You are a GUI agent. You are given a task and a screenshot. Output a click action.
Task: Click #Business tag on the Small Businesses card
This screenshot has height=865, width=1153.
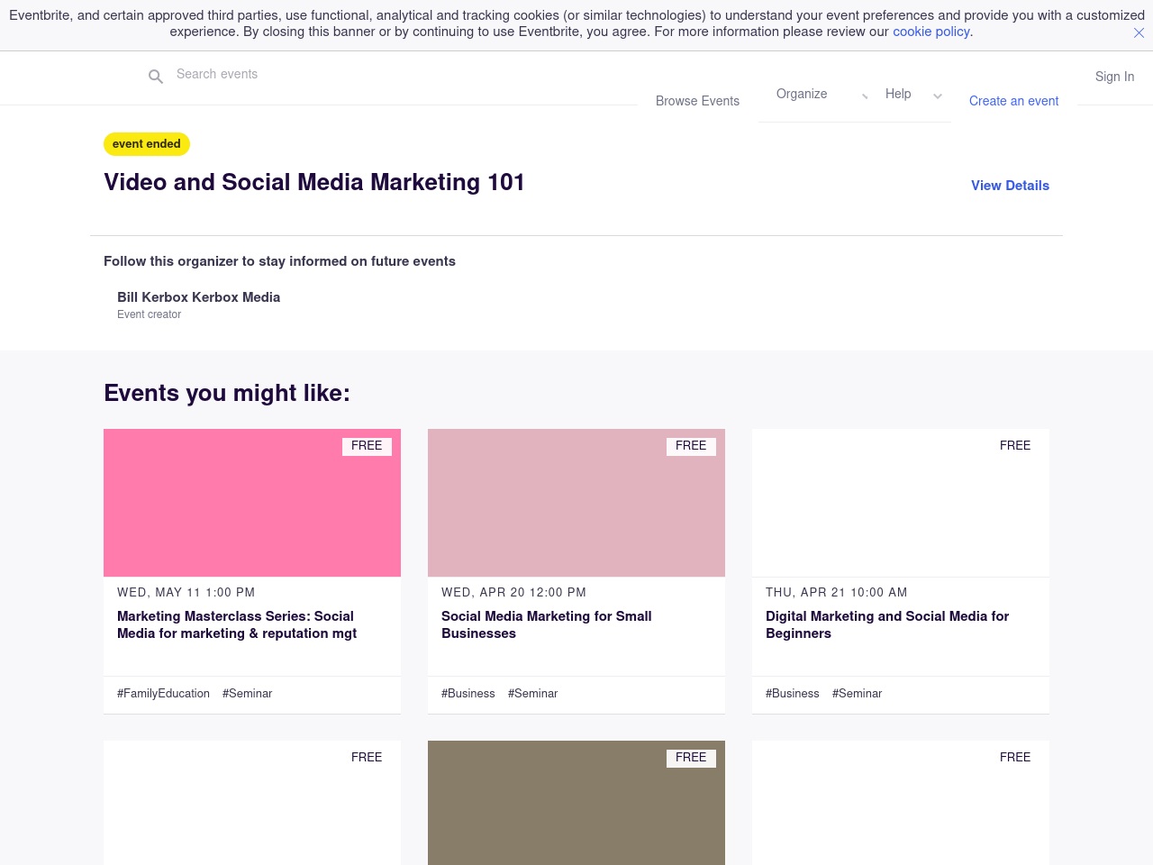[468, 694]
